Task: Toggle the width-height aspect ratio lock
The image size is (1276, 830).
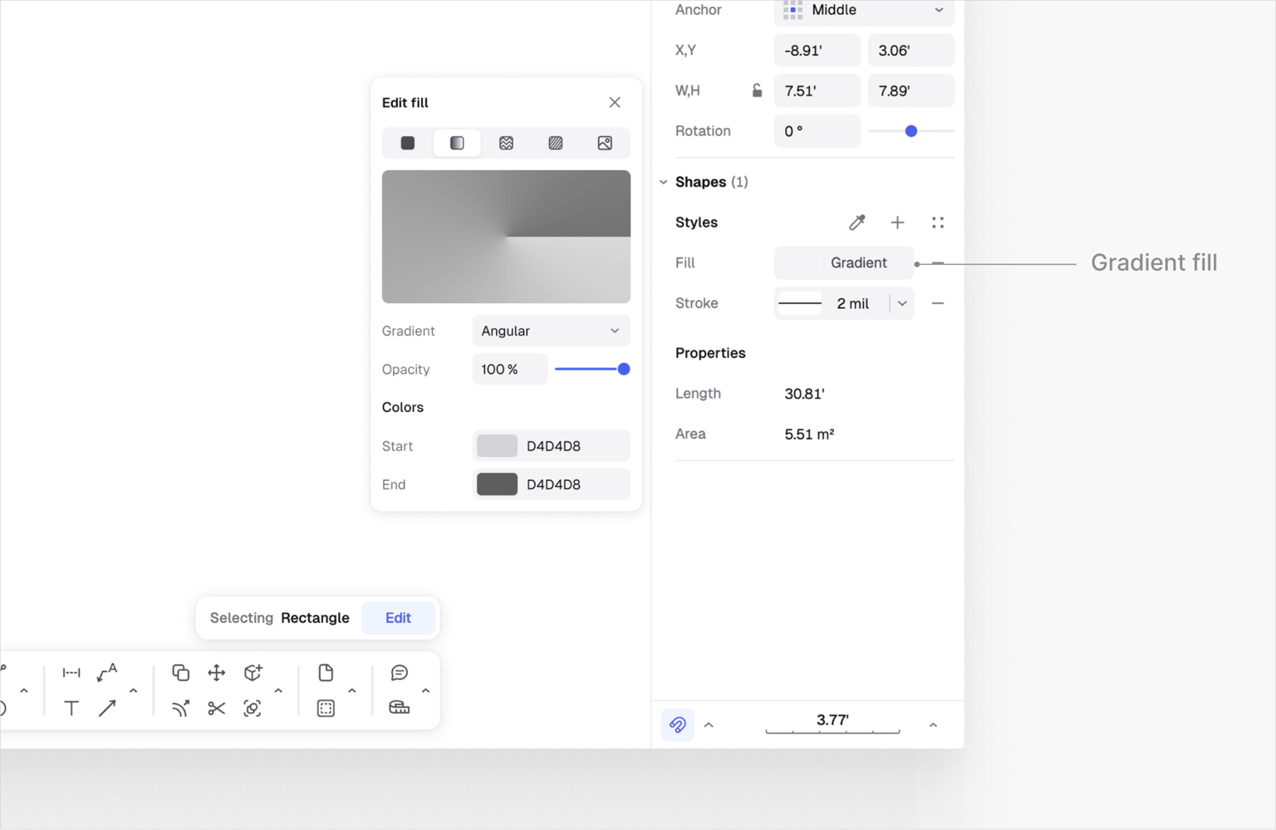Action: click(757, 91)
